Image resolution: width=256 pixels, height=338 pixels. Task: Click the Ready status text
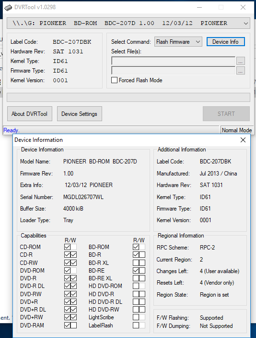(x=12, y=130)
